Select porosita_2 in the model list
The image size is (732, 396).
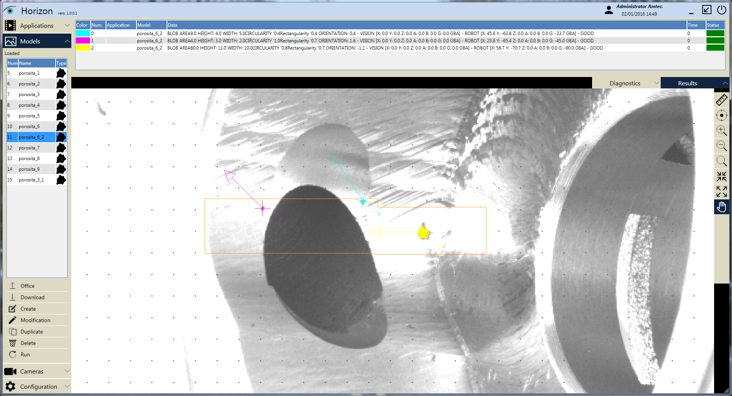click(x=37, y=84)
